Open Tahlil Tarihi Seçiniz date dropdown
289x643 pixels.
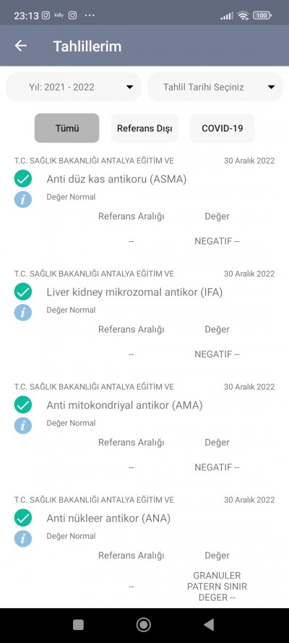(215, 87)
